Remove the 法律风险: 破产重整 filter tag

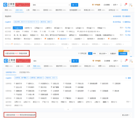28,78
